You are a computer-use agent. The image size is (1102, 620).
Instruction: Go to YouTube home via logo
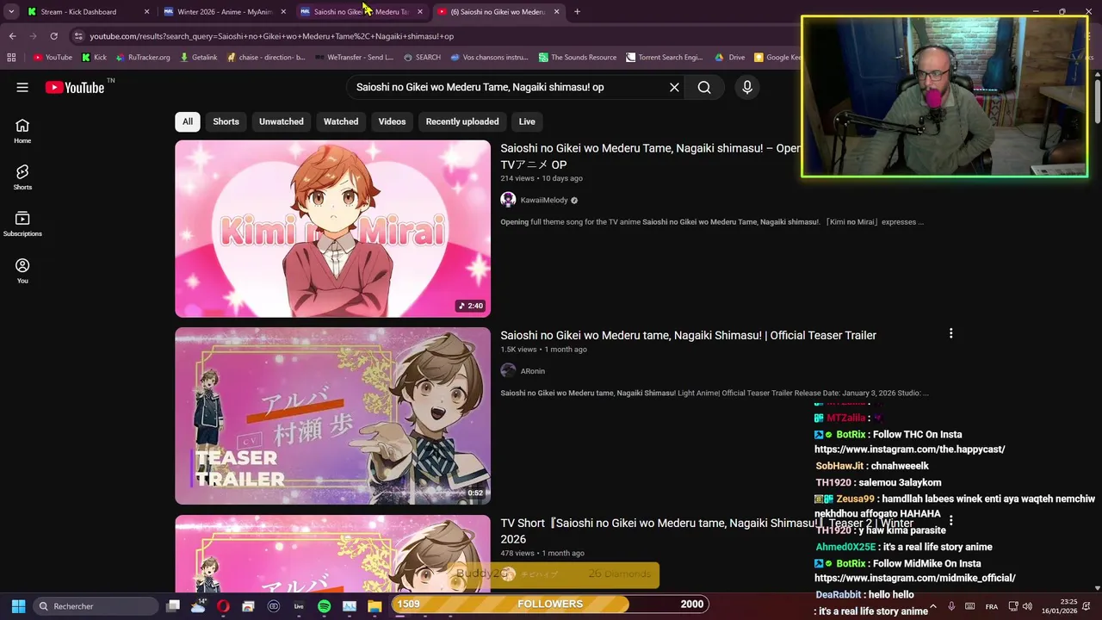75,87
